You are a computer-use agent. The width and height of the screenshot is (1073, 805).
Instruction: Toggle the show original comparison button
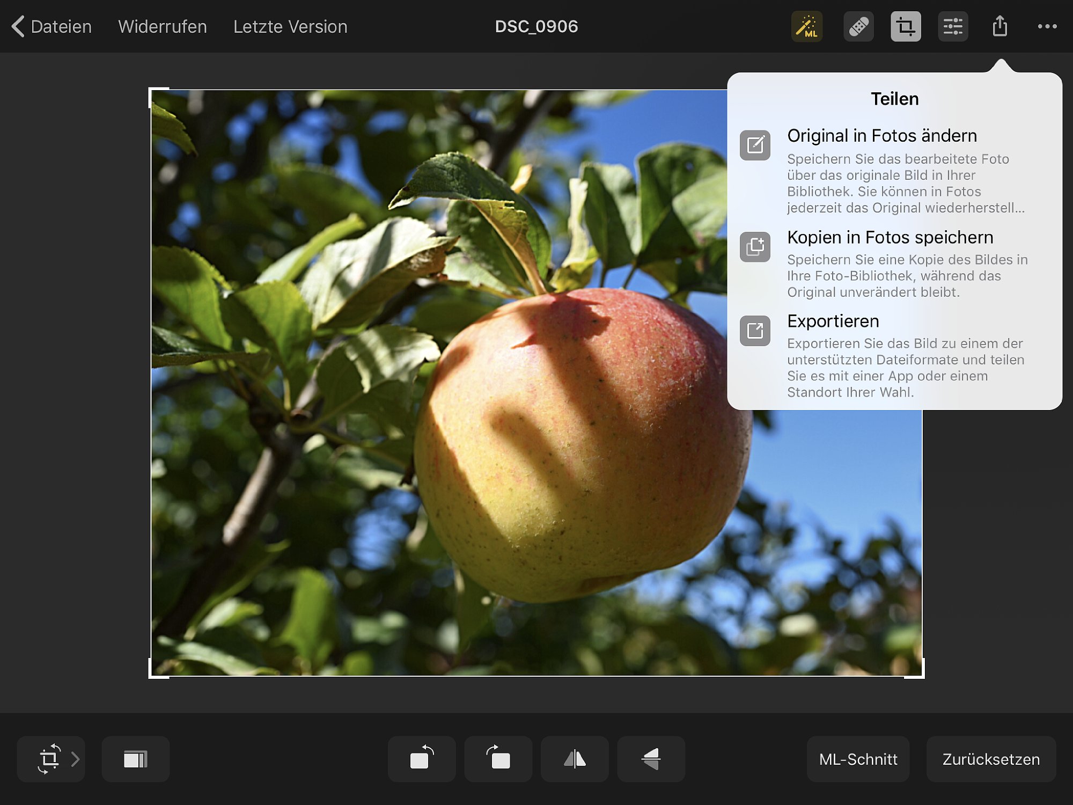pyautogui.click(x=135, y=759)
